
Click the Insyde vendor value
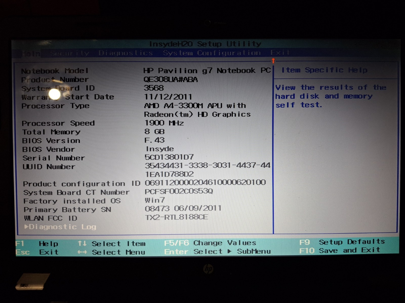point(160,149)
